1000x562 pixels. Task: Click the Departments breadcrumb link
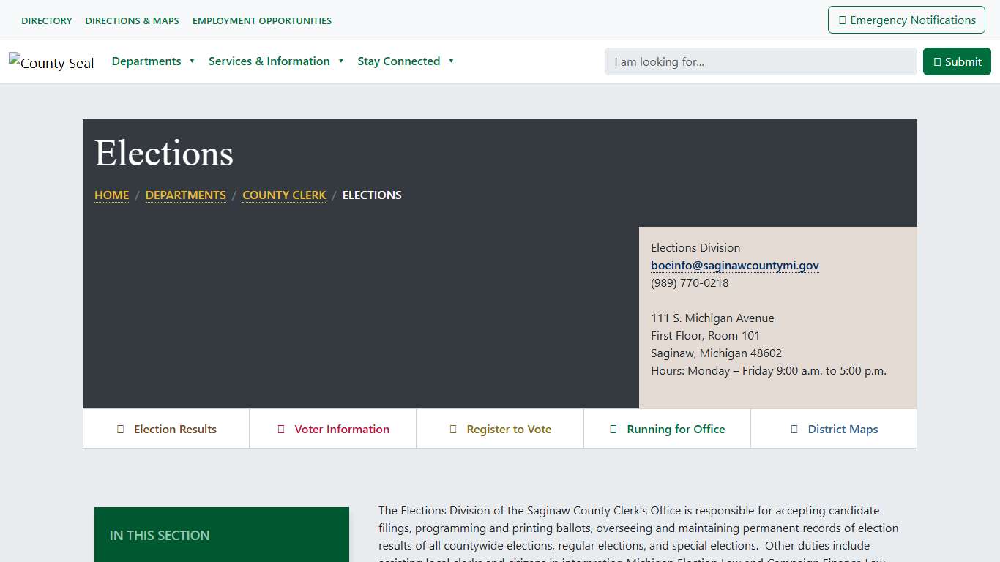click(x=185, y=195)
